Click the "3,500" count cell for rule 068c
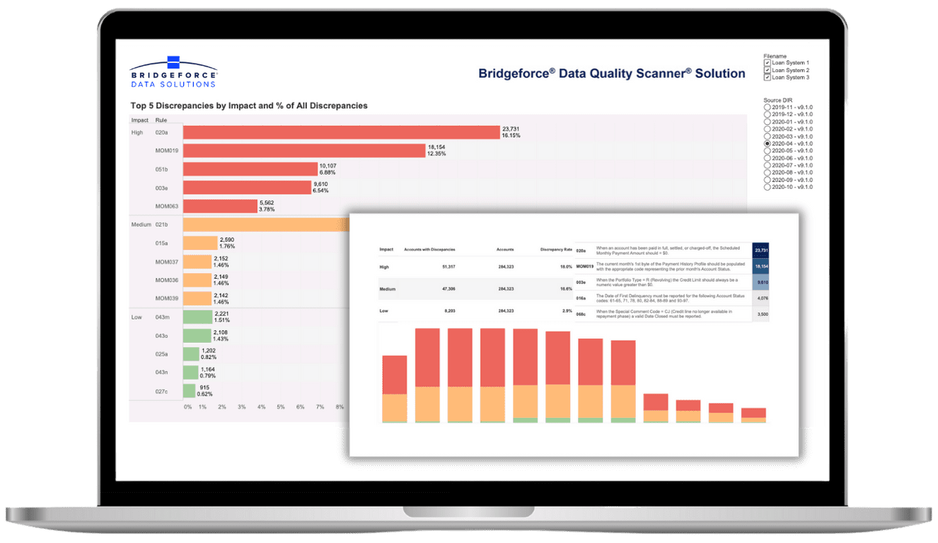 761,314
